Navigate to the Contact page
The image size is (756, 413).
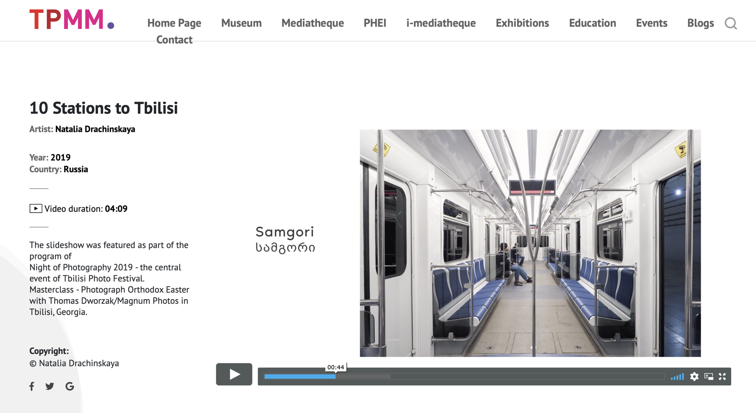(x=174, y=40)
